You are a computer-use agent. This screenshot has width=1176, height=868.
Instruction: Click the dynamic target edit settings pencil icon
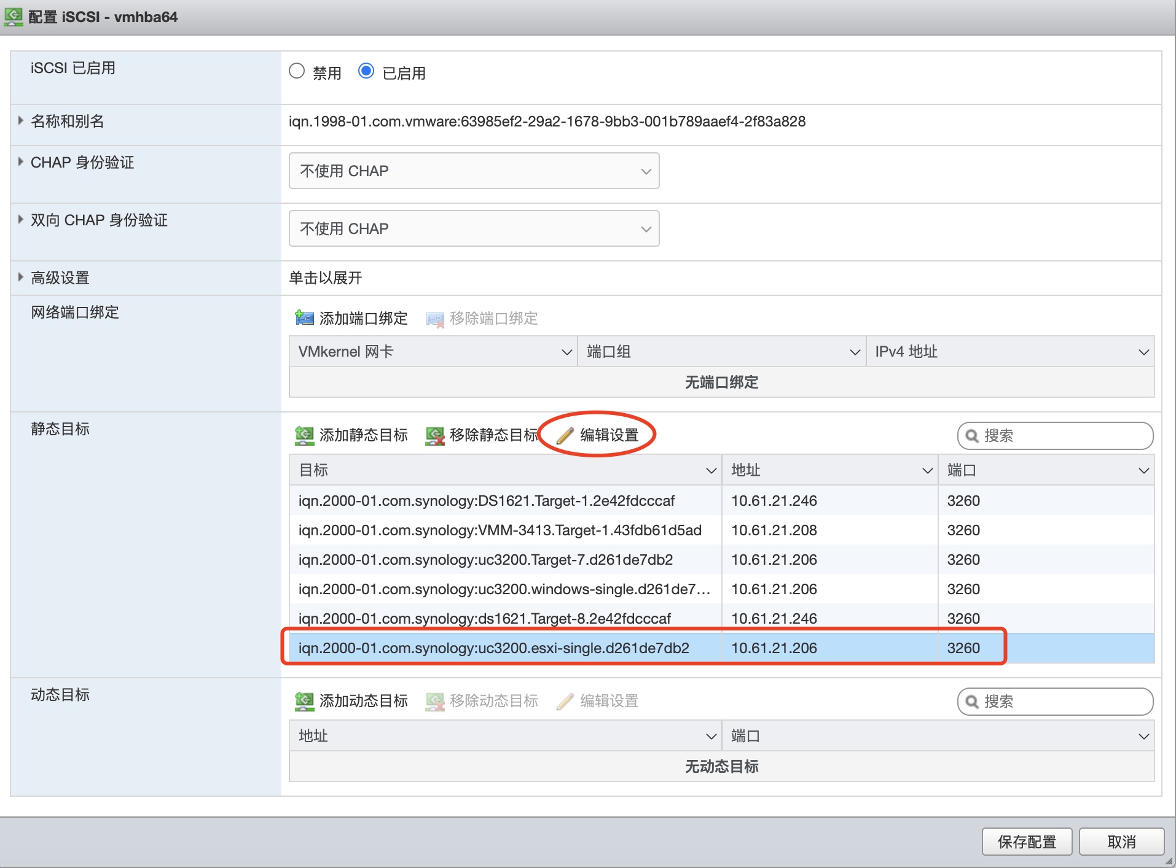coord(565,701)
